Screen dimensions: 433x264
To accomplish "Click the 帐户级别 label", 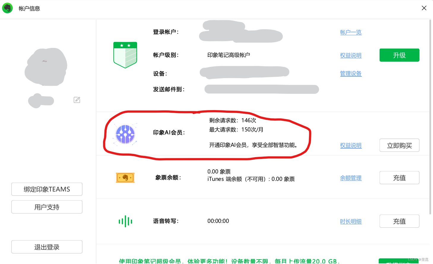I will point(166,55).
